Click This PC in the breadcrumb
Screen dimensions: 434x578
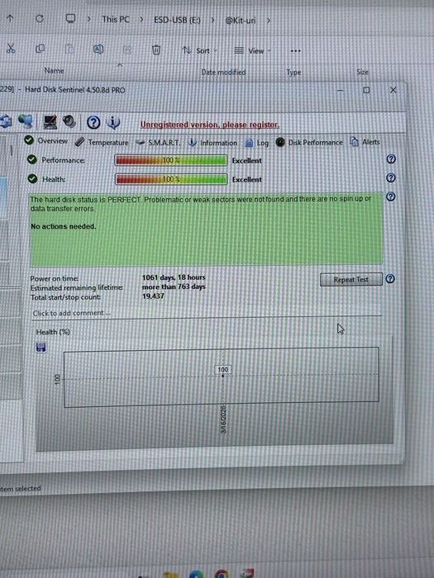pyautogui.click(x=116, y=19)
